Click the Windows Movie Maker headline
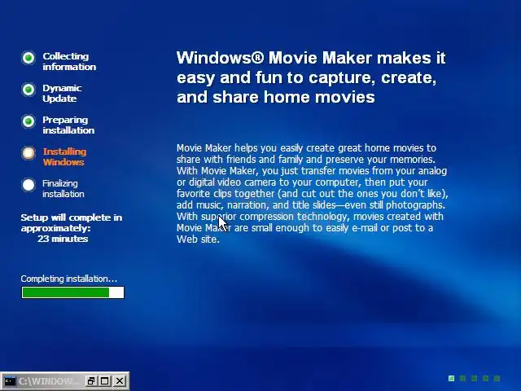 (311, 77)
